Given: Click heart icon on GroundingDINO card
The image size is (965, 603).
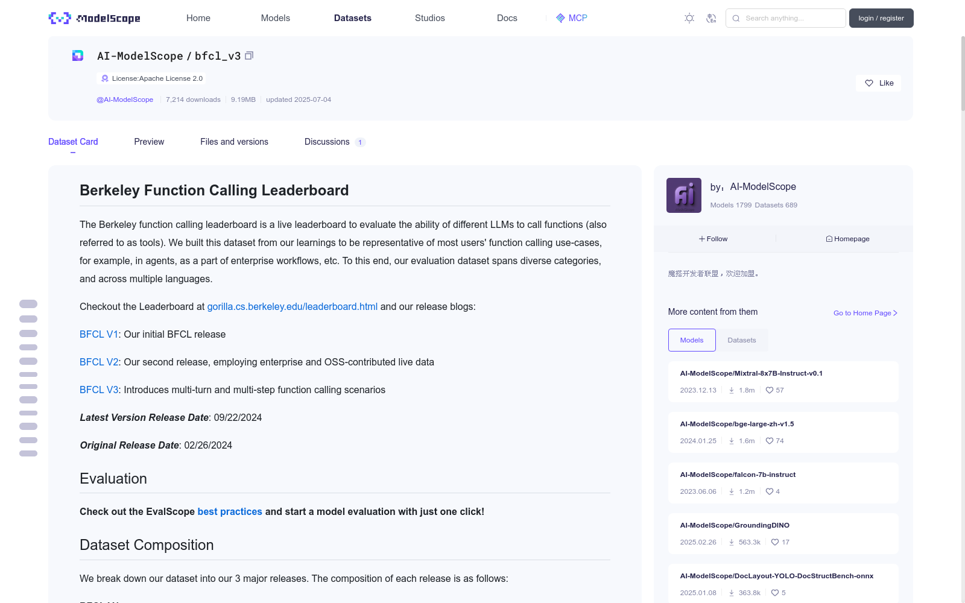Looking at the screenshot, I should 775,542.
